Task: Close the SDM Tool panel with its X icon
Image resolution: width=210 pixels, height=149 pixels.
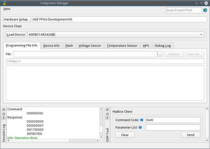Action: click(107, 110)
